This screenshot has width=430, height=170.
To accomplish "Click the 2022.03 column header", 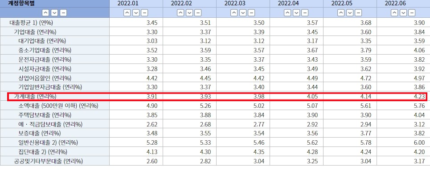I will point(234,4).
